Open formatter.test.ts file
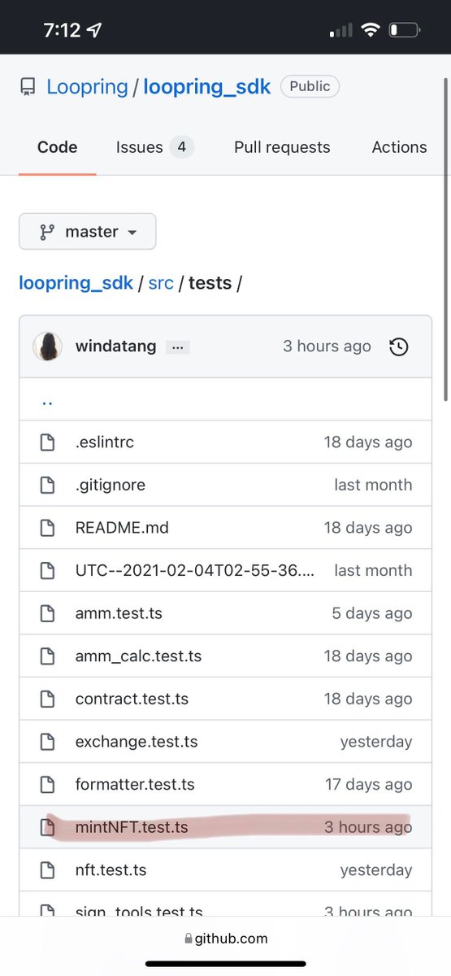The image size is (451, 976). tap(135, 784)
